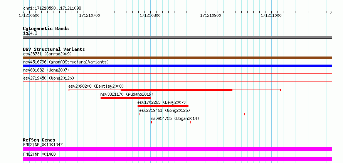Open FMO2|NM_001460 gene label
The height and width of the screenshot is (163, 343).
tap(39, 154)
